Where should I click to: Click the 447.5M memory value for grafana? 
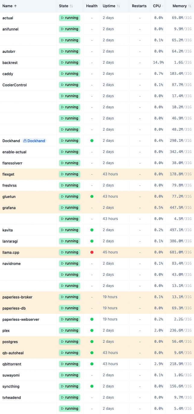coord(177,208)
